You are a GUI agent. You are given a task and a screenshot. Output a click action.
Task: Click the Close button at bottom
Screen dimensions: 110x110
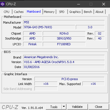click(98, 107)
